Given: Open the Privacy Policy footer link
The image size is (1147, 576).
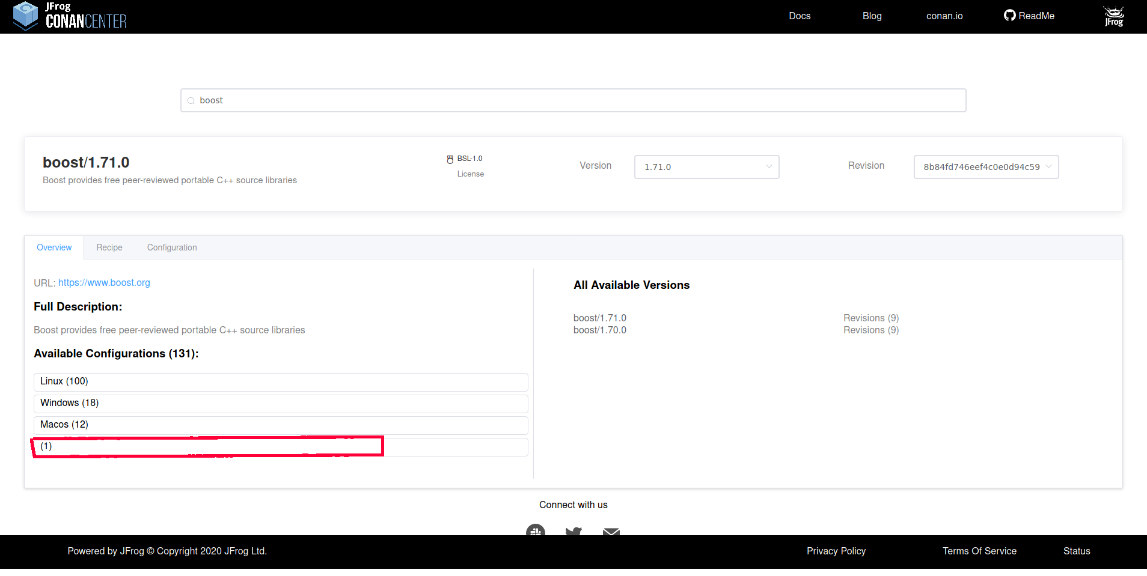Looking at the screenshot, I should 836,551.
